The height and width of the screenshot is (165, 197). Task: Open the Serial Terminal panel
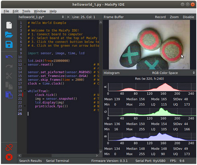click(58, 161)
